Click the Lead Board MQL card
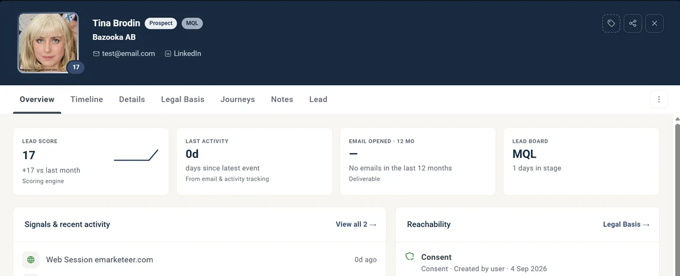Screen dimensions: 680x276 tap(581, 161)
